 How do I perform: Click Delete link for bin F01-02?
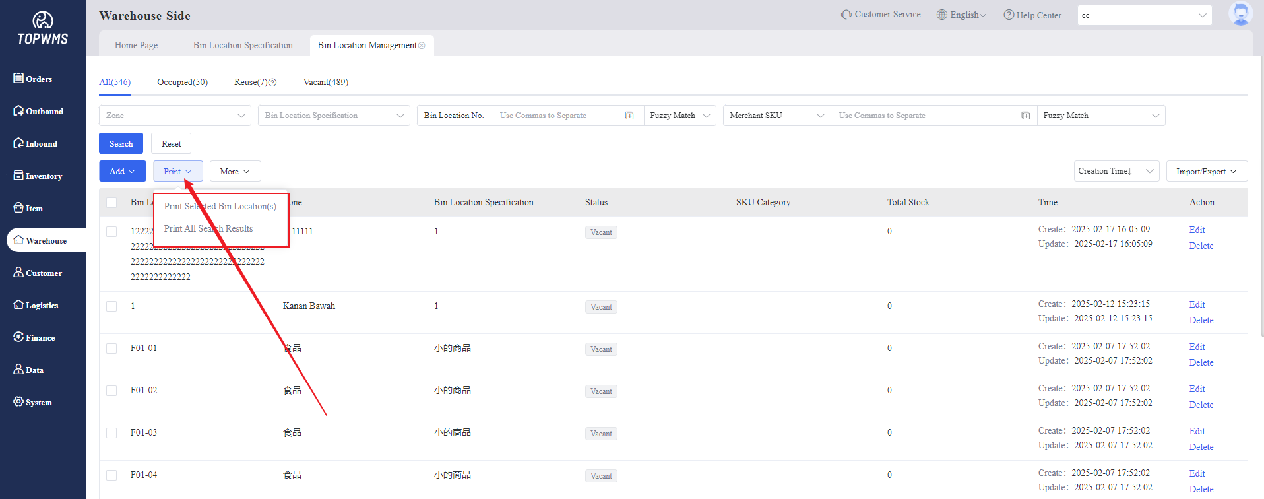click(x=1201, y=405)
